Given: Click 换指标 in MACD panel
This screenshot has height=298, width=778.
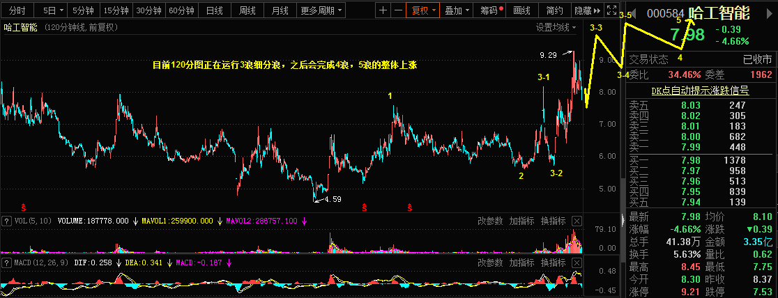Looking at the screenshot, I should coord(553,262).
